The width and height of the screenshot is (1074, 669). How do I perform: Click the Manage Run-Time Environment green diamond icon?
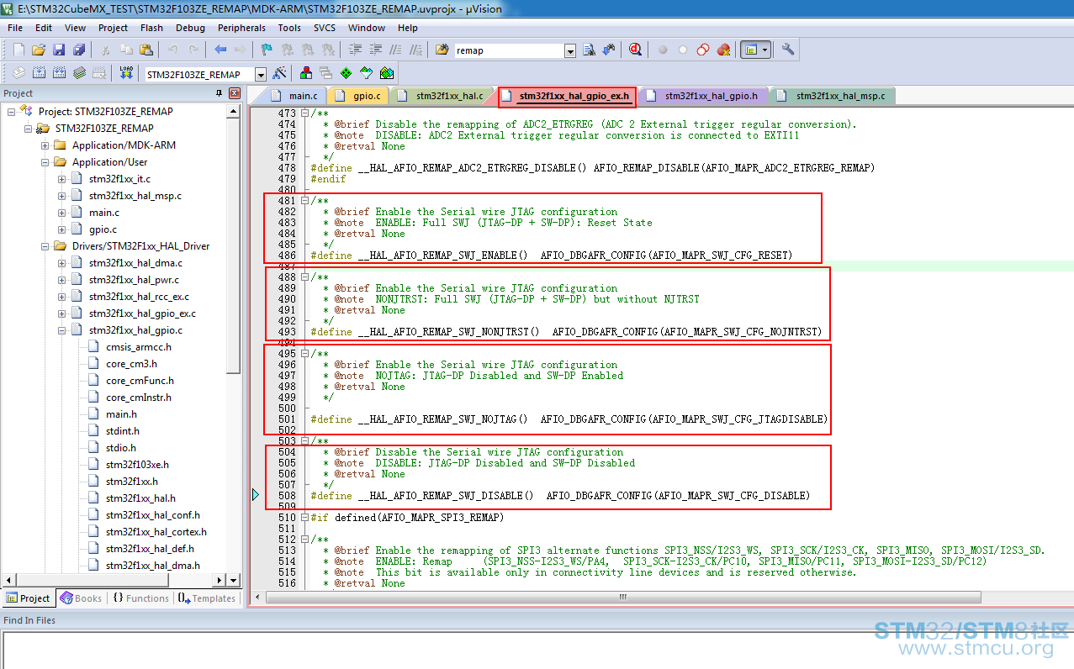tap(346, 73)
